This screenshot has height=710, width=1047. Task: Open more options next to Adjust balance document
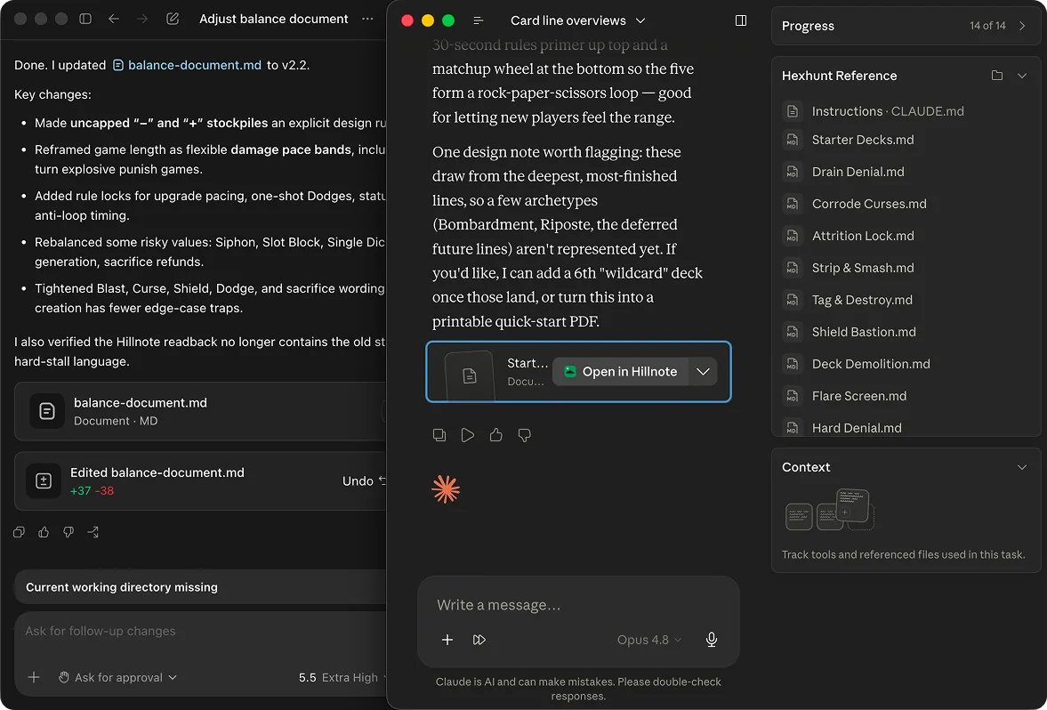point(367,19)
